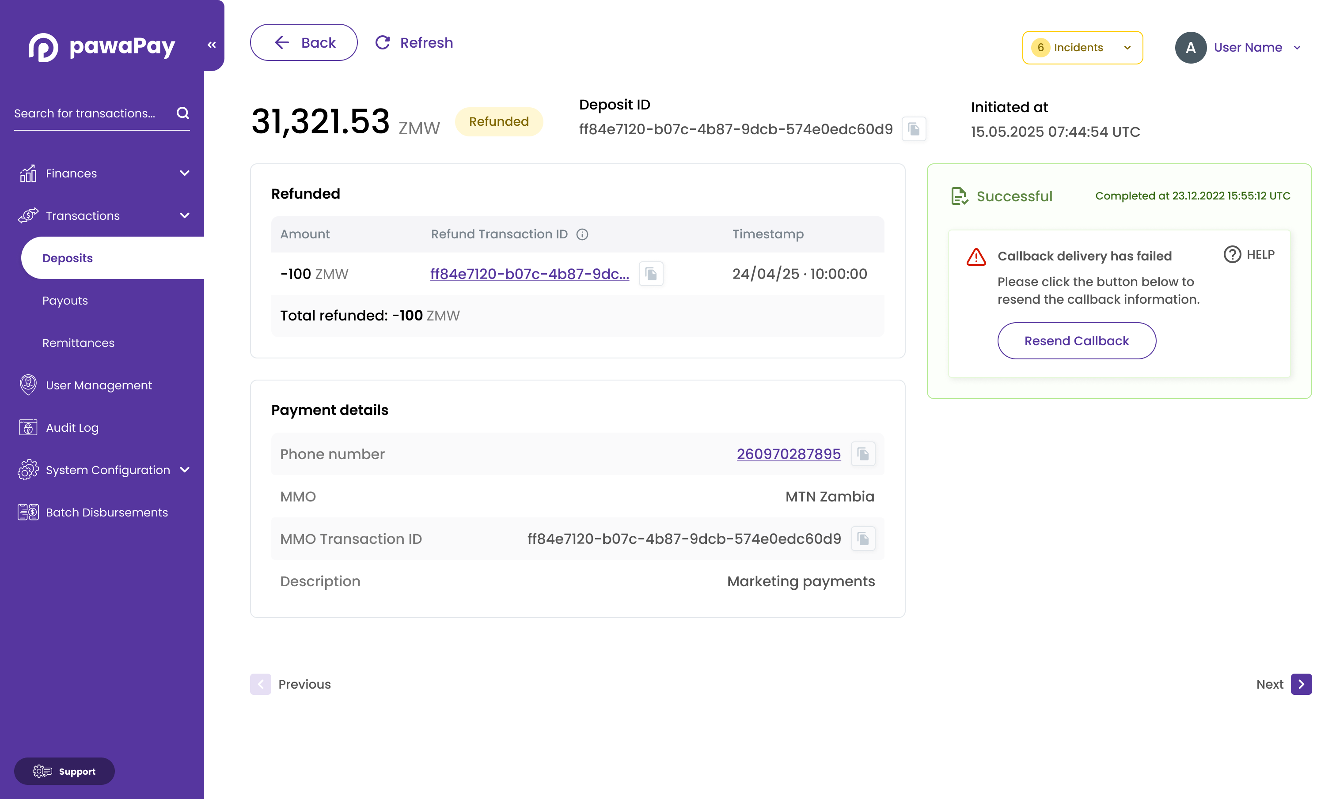Image resolution: width=1336 pixels, height=799 pixels.
Task: Expand System Configuration in sidebar
Action: [184, 470]
